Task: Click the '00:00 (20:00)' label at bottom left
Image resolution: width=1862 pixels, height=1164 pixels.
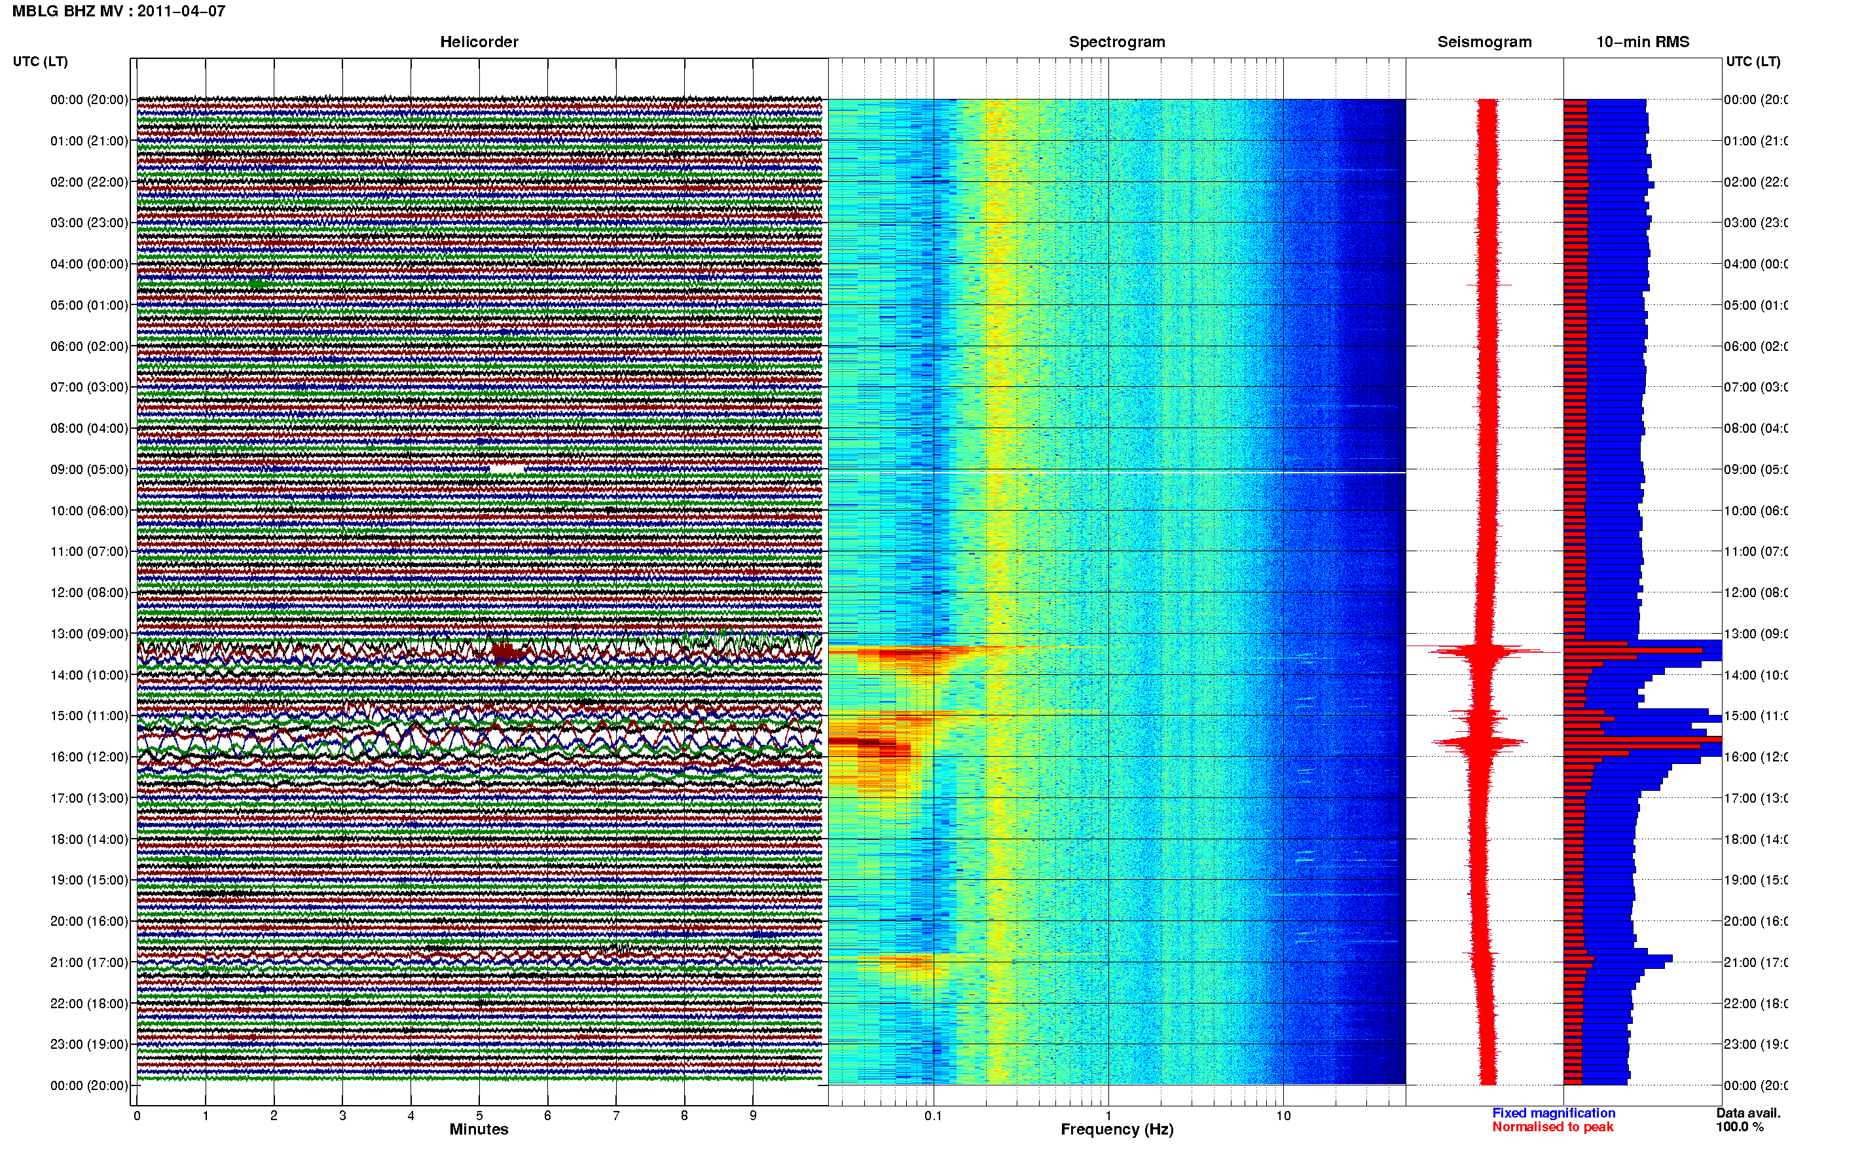Action: coord(89,1085)
